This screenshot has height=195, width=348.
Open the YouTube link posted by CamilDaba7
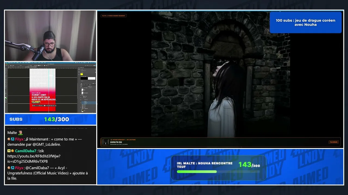point(34,159)
